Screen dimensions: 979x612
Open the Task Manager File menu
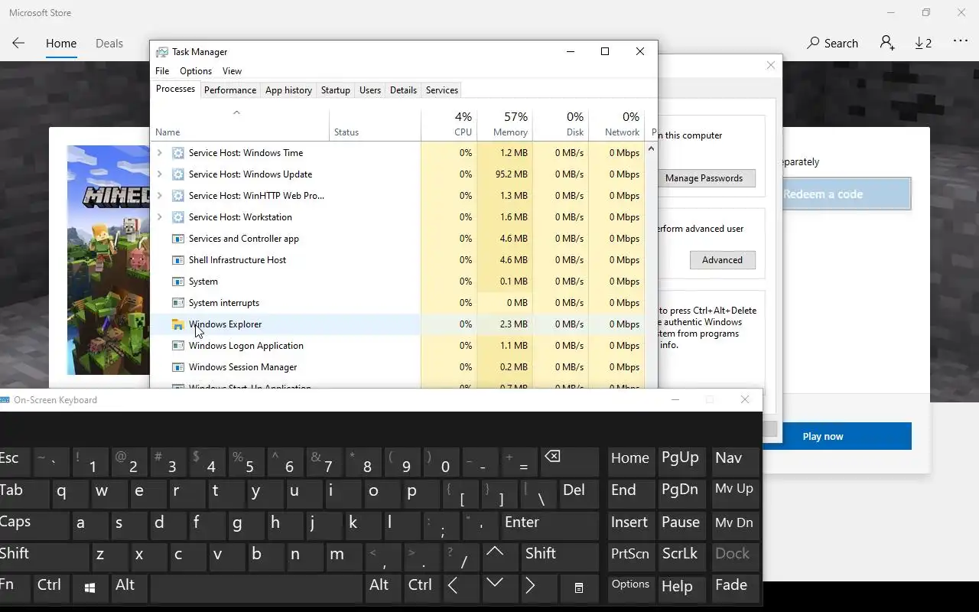coord(162,71)
